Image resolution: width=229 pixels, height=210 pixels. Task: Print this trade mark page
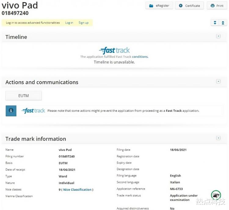click(217, 6)
